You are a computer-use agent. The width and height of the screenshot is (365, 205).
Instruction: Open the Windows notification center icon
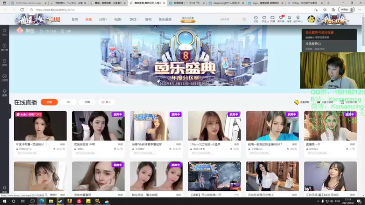(359, 201)
